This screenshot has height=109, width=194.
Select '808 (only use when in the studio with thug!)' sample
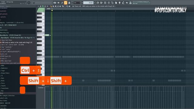pyautogui.click(x=17, y=42)
